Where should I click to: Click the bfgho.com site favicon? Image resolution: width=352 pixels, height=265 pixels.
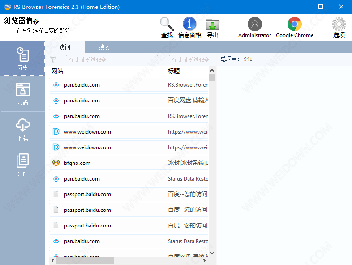click(x=56, y=163)
